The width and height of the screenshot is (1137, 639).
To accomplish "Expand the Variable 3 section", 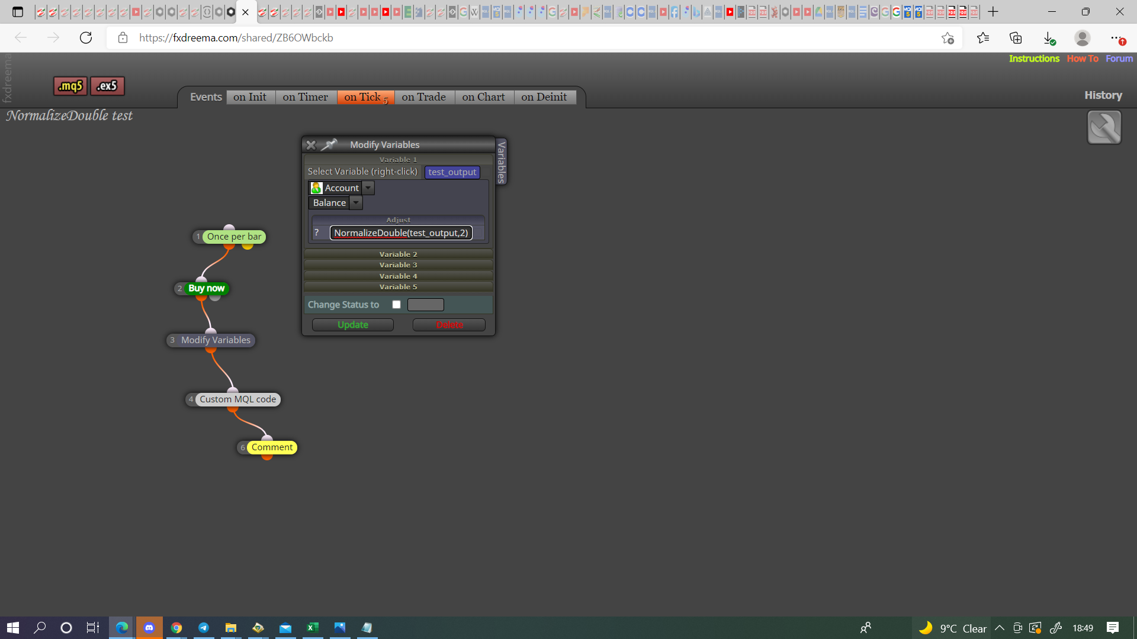I will coord(398,265).
